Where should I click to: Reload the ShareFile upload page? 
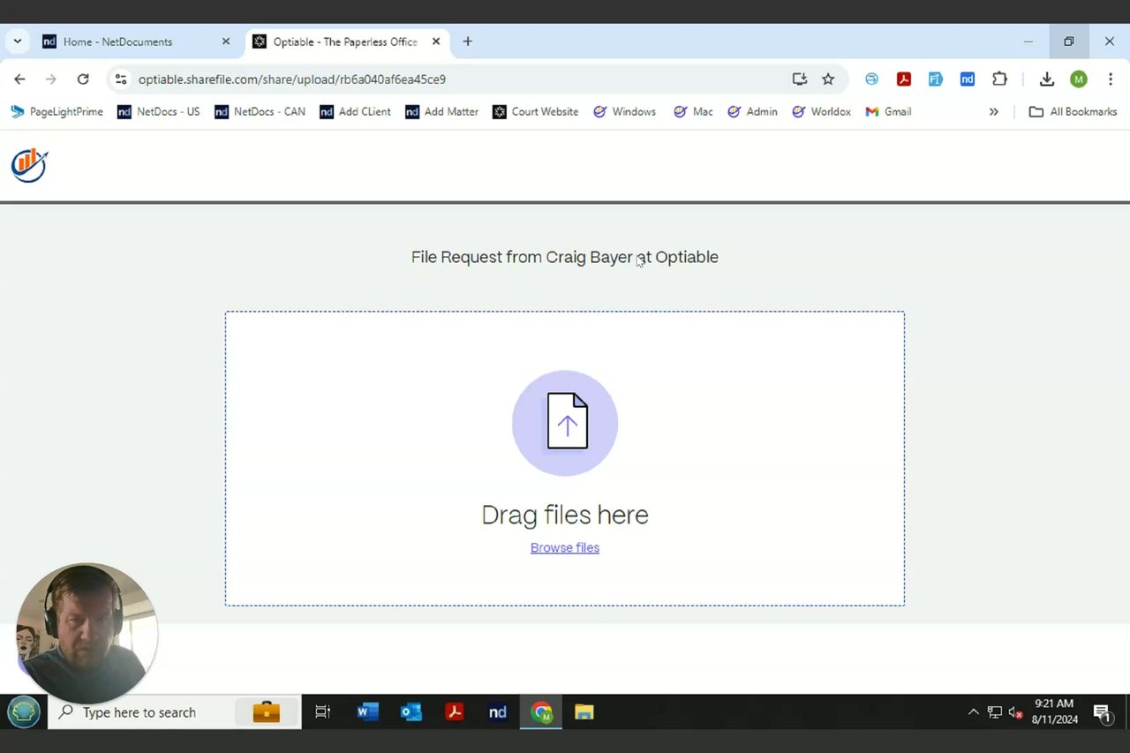point(83,79)
